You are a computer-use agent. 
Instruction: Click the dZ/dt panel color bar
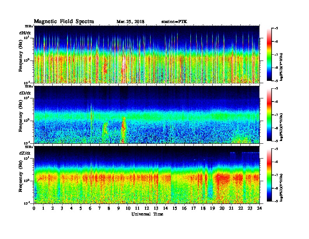(269, 175)
